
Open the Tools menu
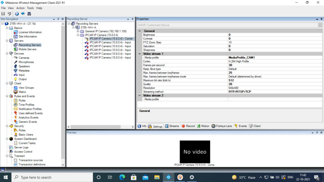tap(30, 8)
